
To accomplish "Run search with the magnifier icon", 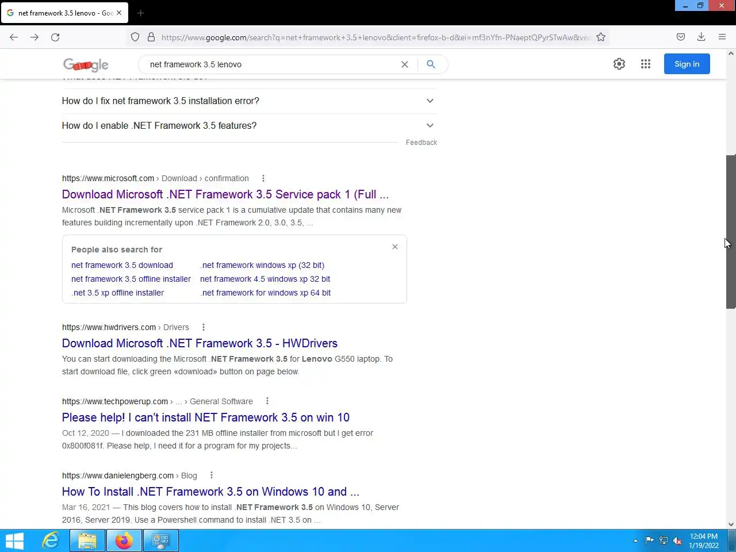I will (431, 64).
